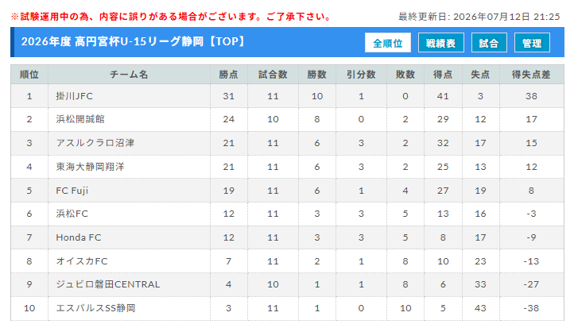The image size is (574, 324).
Task: Click the 試合数 column header
Action: pos(273,75)
